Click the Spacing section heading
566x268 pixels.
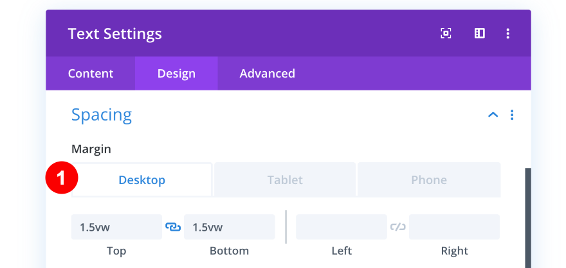pos(102,115)
